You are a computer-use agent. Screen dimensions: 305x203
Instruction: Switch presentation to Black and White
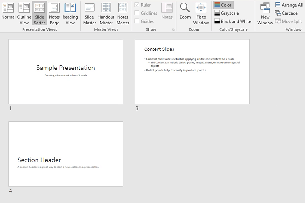[x=233, y=21]
